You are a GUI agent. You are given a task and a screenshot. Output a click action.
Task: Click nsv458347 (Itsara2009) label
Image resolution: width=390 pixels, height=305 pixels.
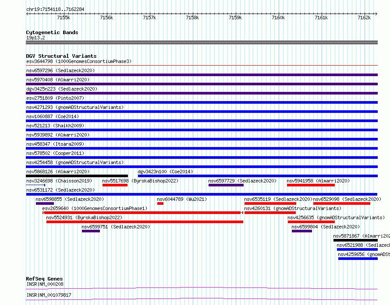point(55,144)
